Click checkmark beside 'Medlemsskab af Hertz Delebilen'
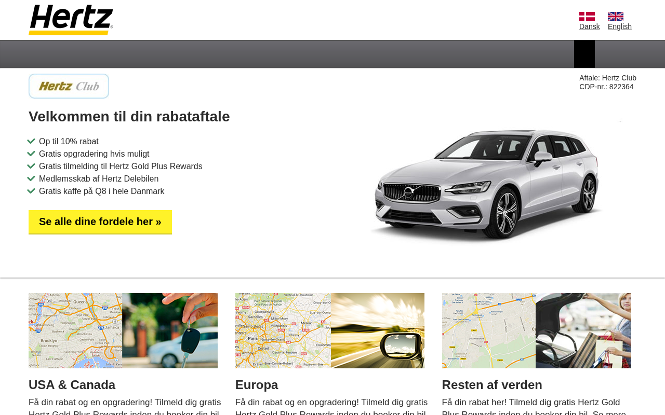The width and height of the screenshot is (665, 415). click(x=31, y=178)
